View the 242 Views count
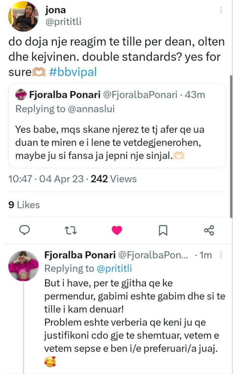The height and width of the screenshot is (374, 234). pos(114,179)
